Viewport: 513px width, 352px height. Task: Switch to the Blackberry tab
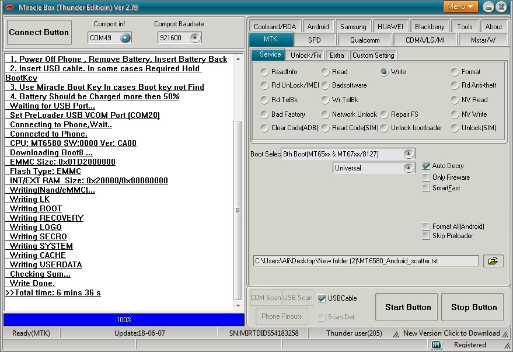click(429, 26)
